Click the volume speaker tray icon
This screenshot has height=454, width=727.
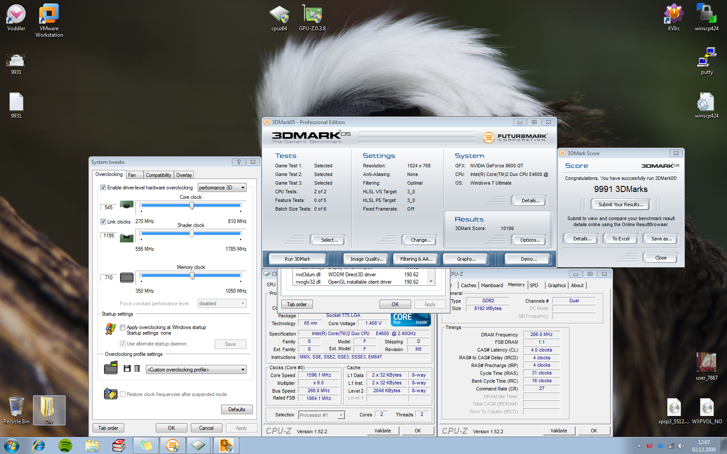point(681,446)
